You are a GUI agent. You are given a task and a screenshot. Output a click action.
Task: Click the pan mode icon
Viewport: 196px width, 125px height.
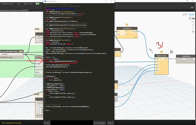click(193, 32)
